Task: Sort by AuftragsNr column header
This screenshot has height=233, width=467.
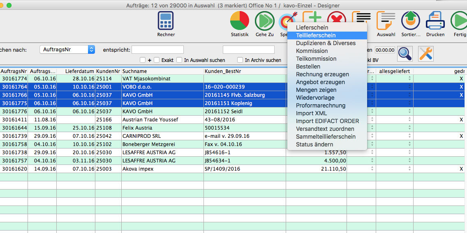Action: coord(14,71)
